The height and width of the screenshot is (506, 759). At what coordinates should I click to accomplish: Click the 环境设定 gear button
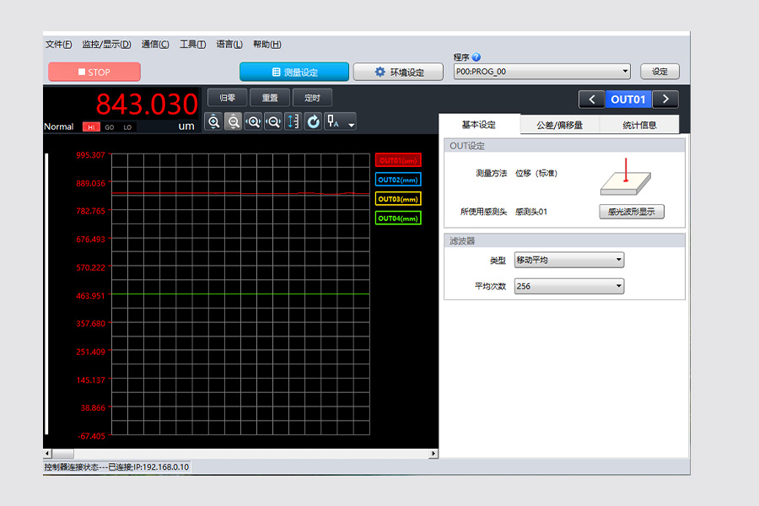[398, 73]
